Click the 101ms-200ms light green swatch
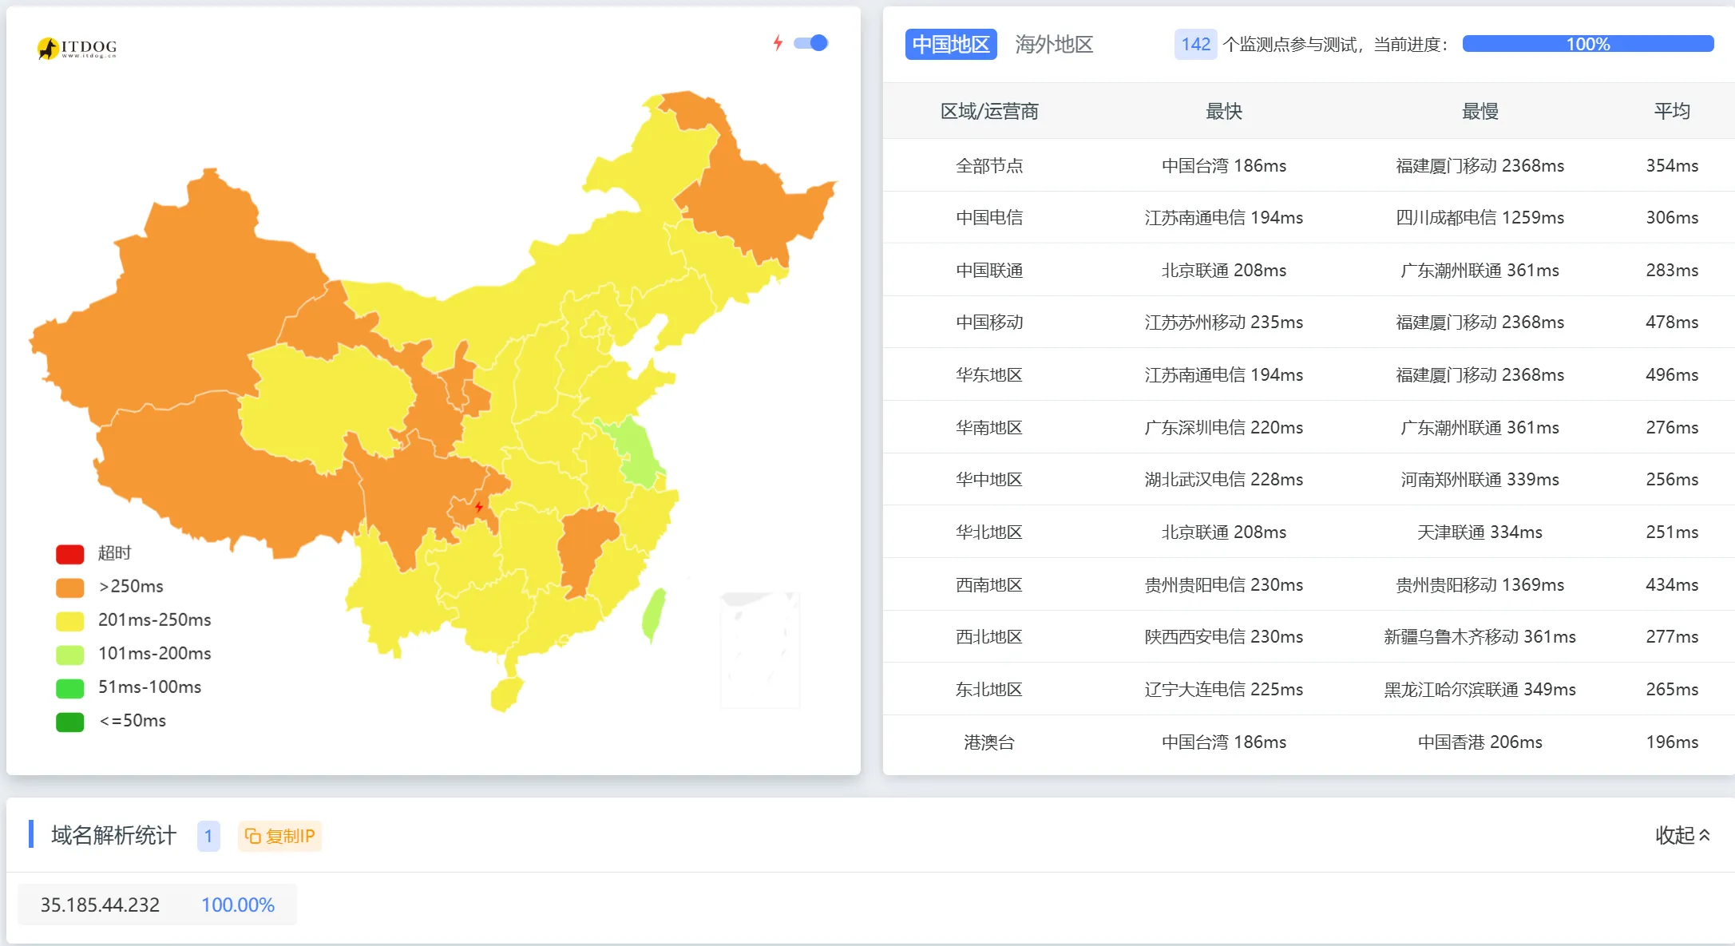This screenshot has height=946, width=1735. click(70, 654)
